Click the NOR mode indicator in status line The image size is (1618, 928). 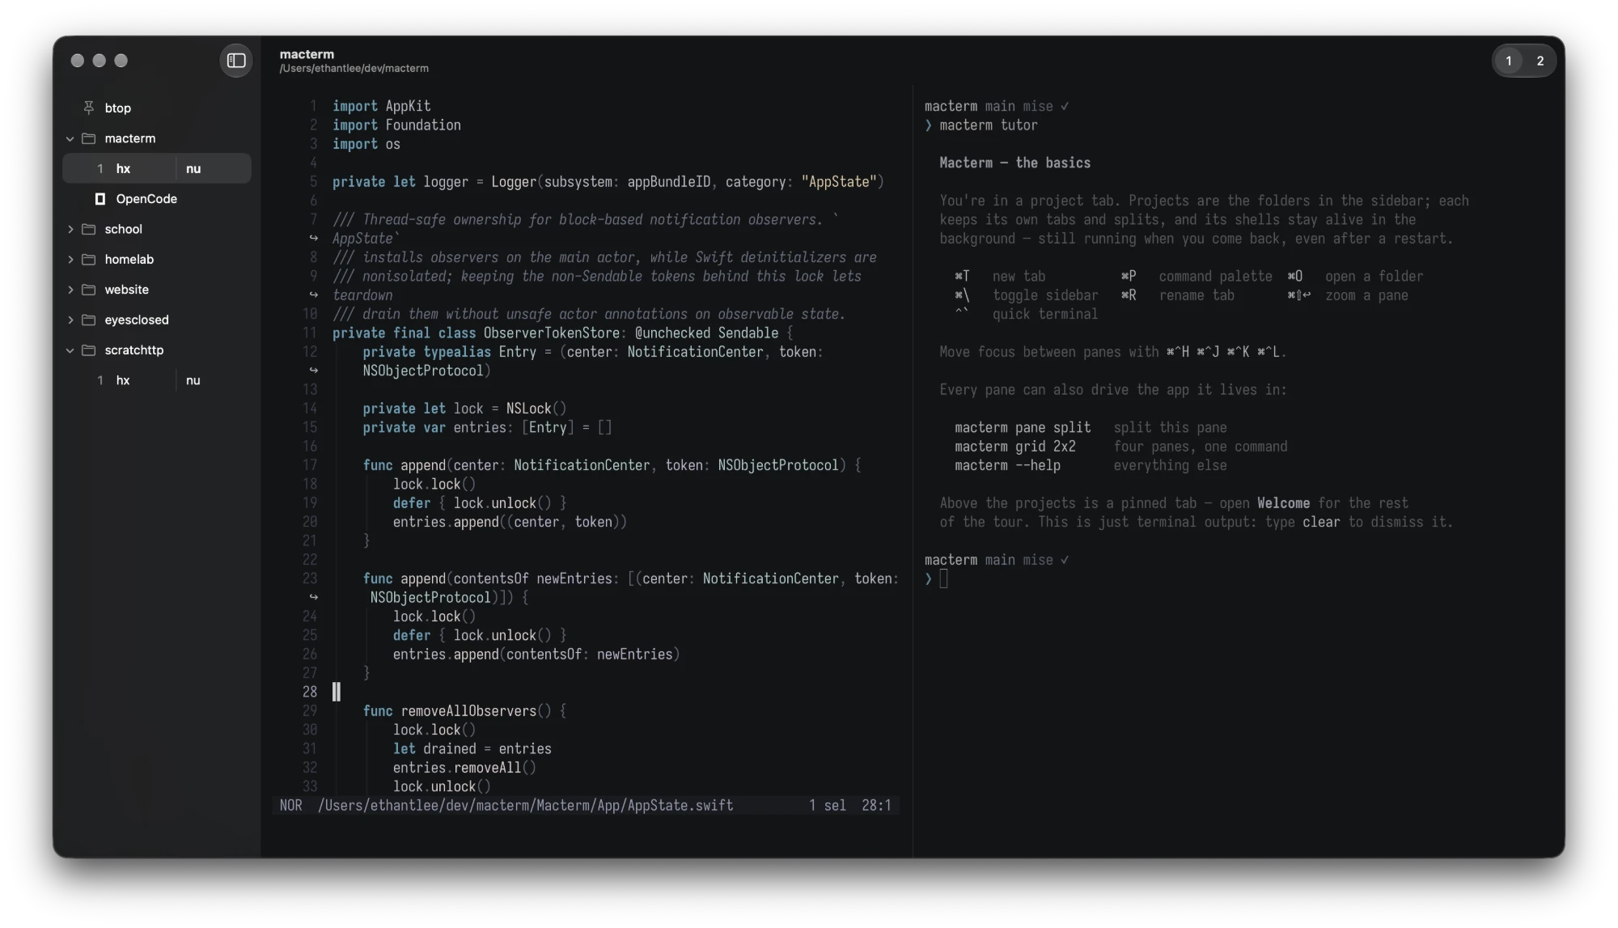coord(290,806)
